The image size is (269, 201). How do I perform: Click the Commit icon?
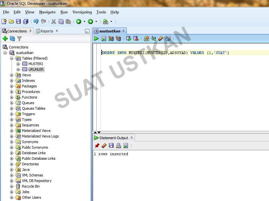(128, 39)
